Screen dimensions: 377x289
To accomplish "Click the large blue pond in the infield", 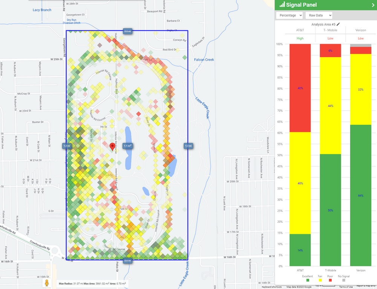I will (x=128, y=148).
